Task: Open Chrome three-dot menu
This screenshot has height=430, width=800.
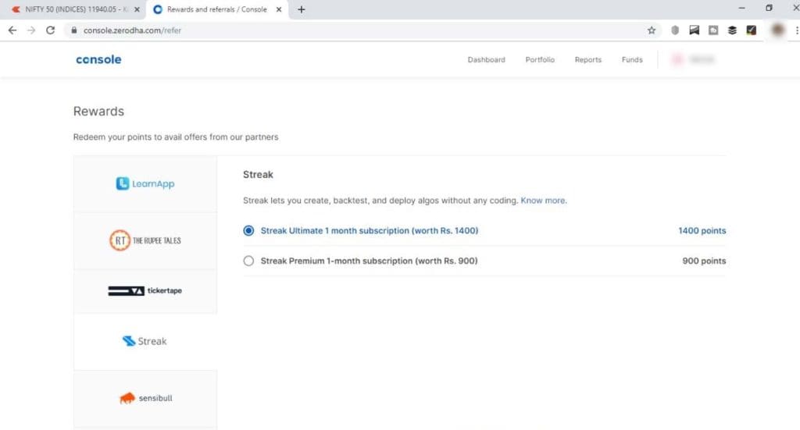Action: click(796, 30)
